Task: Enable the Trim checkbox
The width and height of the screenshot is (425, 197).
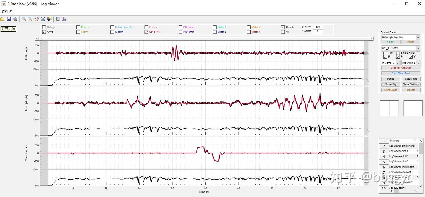Action: coord(385,53)
